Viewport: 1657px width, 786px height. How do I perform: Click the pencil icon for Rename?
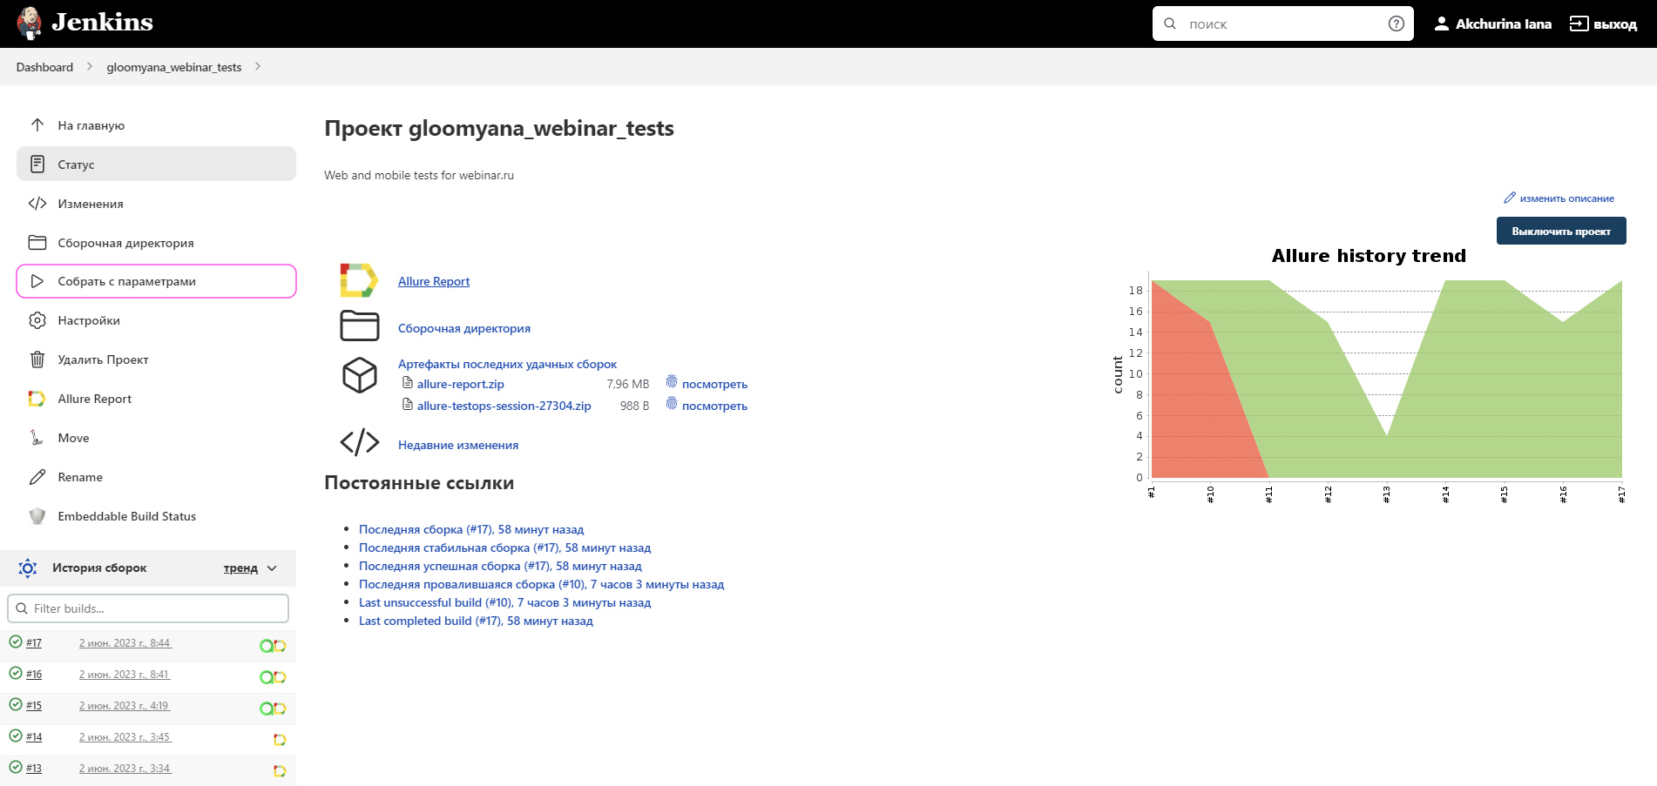37,477
